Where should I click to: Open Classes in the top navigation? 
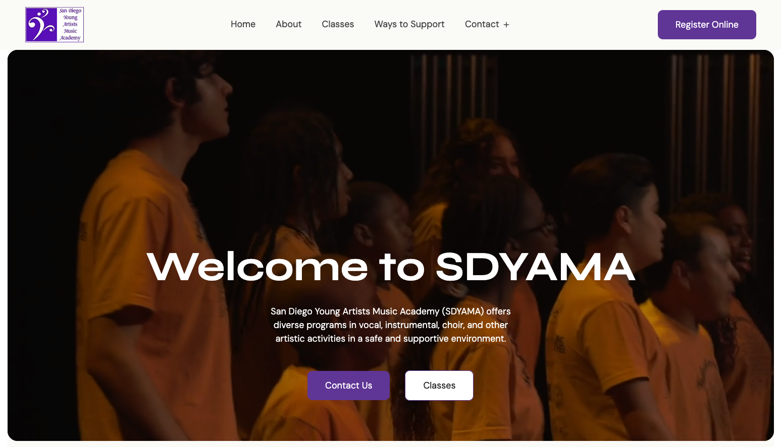pyautogui.click(x=338, y=24)
